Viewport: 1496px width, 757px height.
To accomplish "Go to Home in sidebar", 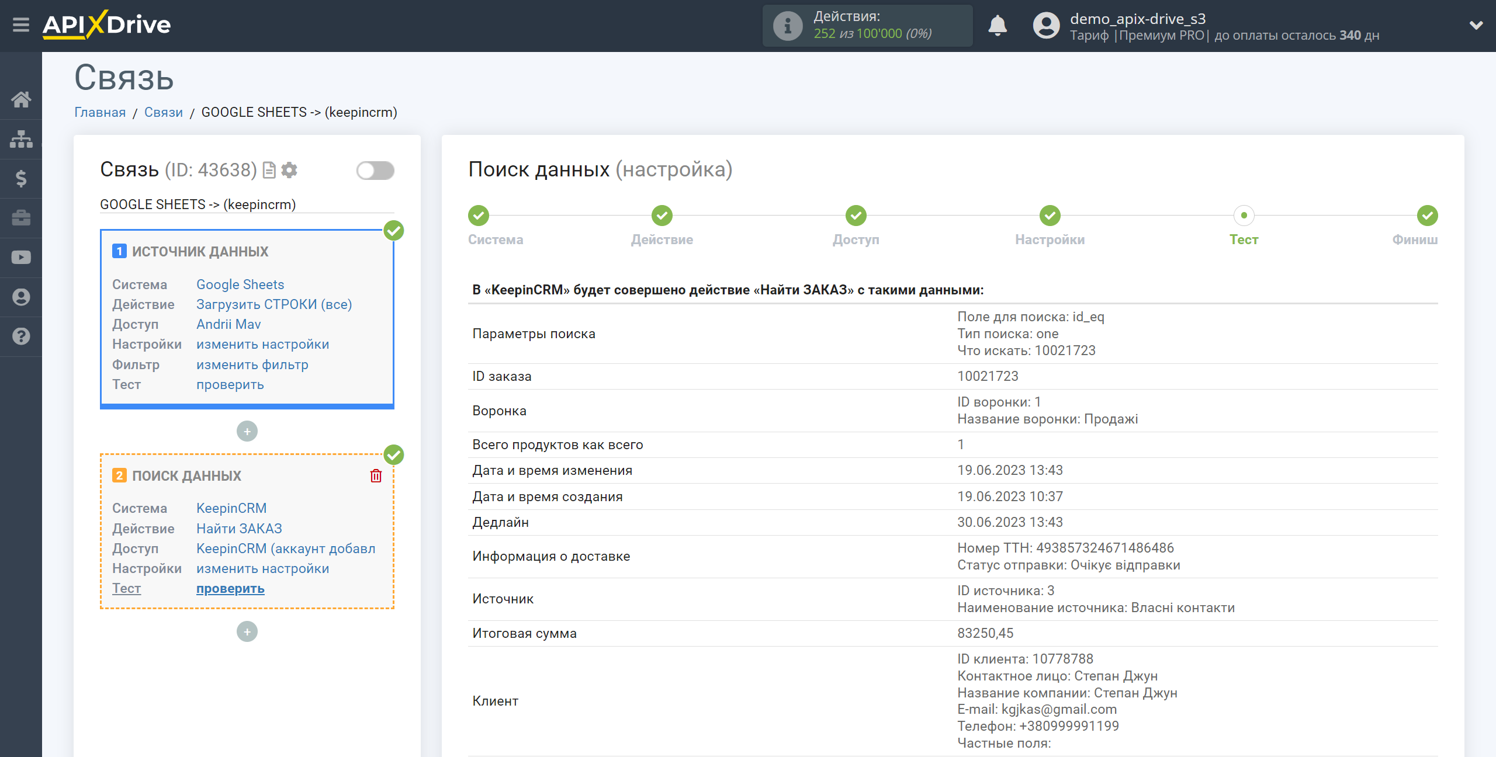I will [21, 99].
